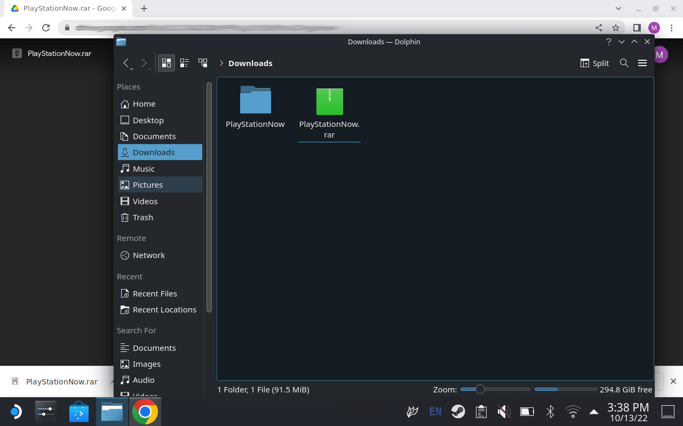The width and height of the screenshot is (683, 426).
Task: Open Desktop in Places panel
Action: click(160, 120)
